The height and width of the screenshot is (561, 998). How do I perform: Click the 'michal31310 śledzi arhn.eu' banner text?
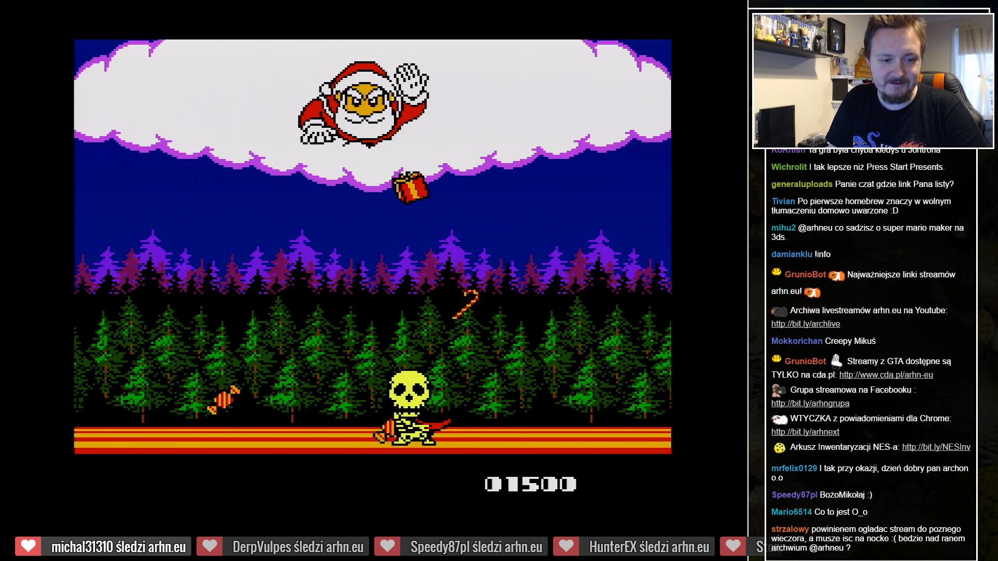coord(119,546)
